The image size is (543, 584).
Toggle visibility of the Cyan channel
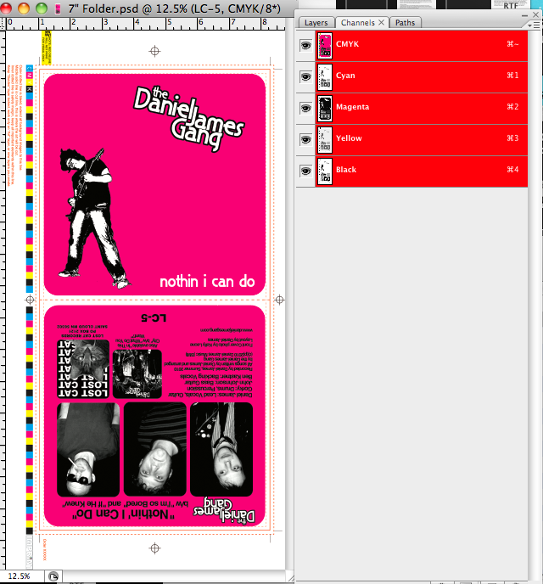click(x=305, y=77)
